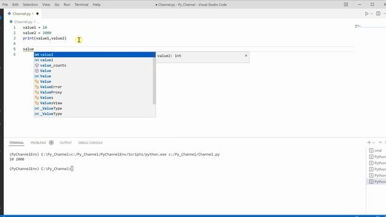
Task: Open the View menu
Action: tap(46, 4)
